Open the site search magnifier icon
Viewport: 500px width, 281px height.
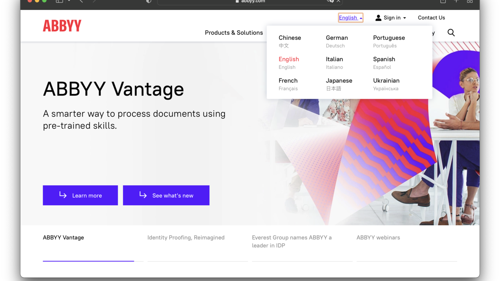(451, 33)
